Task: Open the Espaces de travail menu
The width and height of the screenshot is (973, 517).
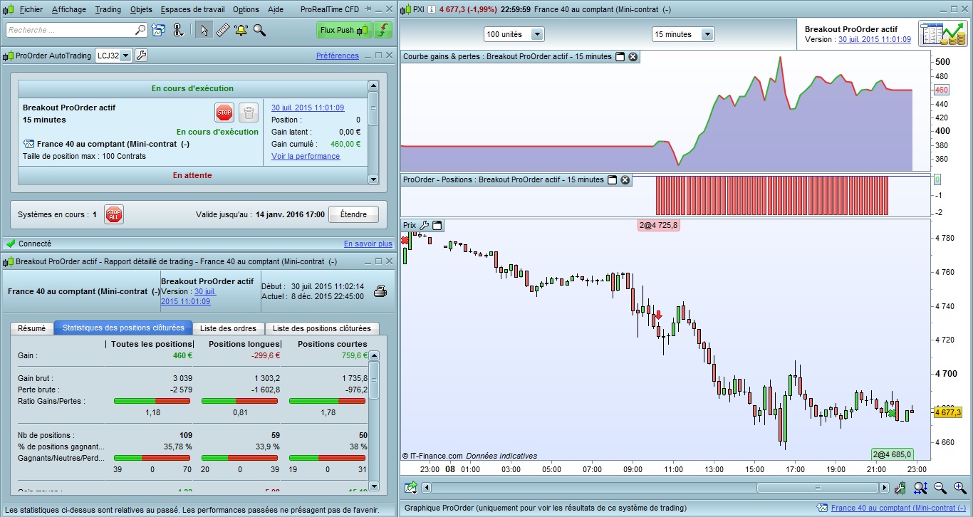Action: pyautogui.click(x=193, y=10)
